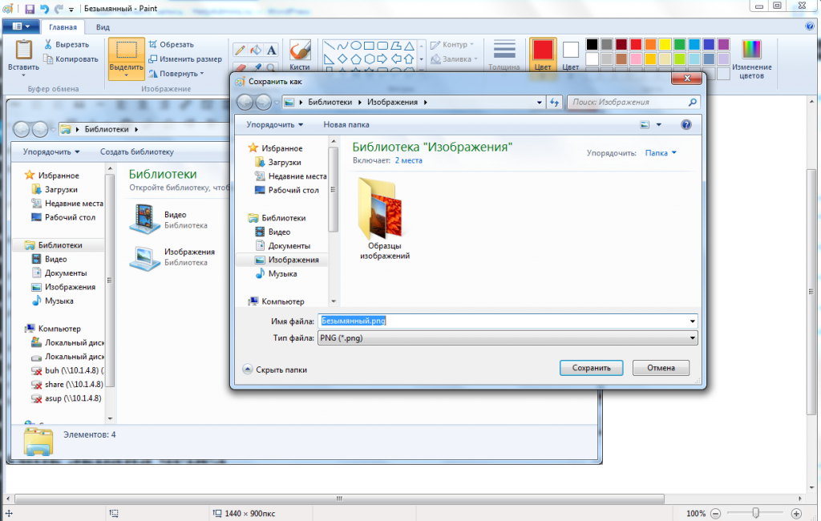Select the Кисти brushes tool
The height and width of the screenshot is (521, 821).
point(300,55)
